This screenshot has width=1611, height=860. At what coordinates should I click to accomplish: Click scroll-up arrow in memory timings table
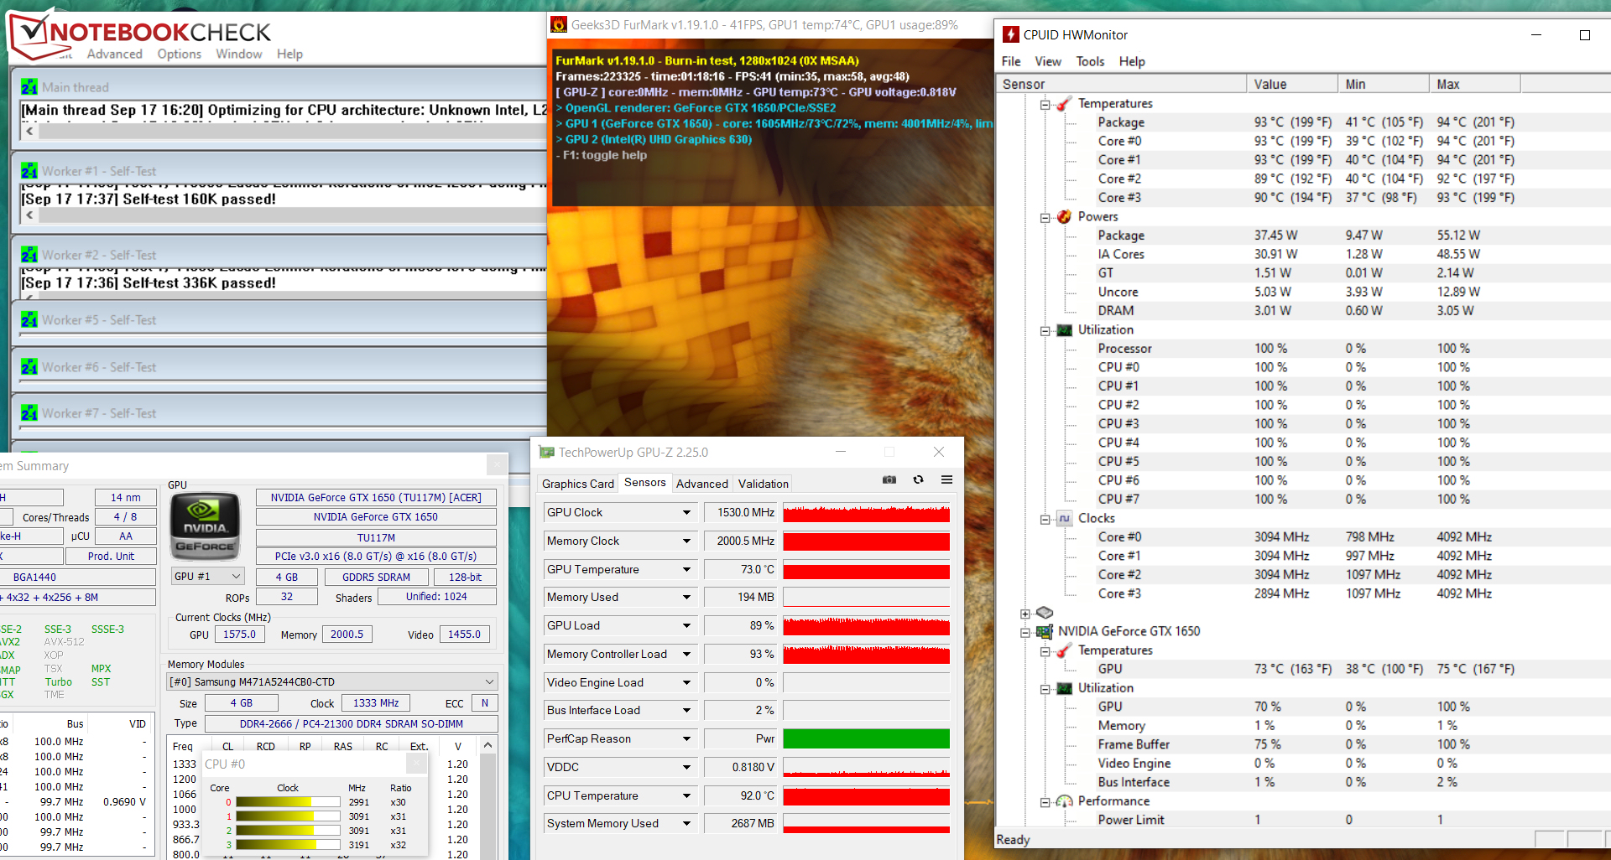click(487, 745)
